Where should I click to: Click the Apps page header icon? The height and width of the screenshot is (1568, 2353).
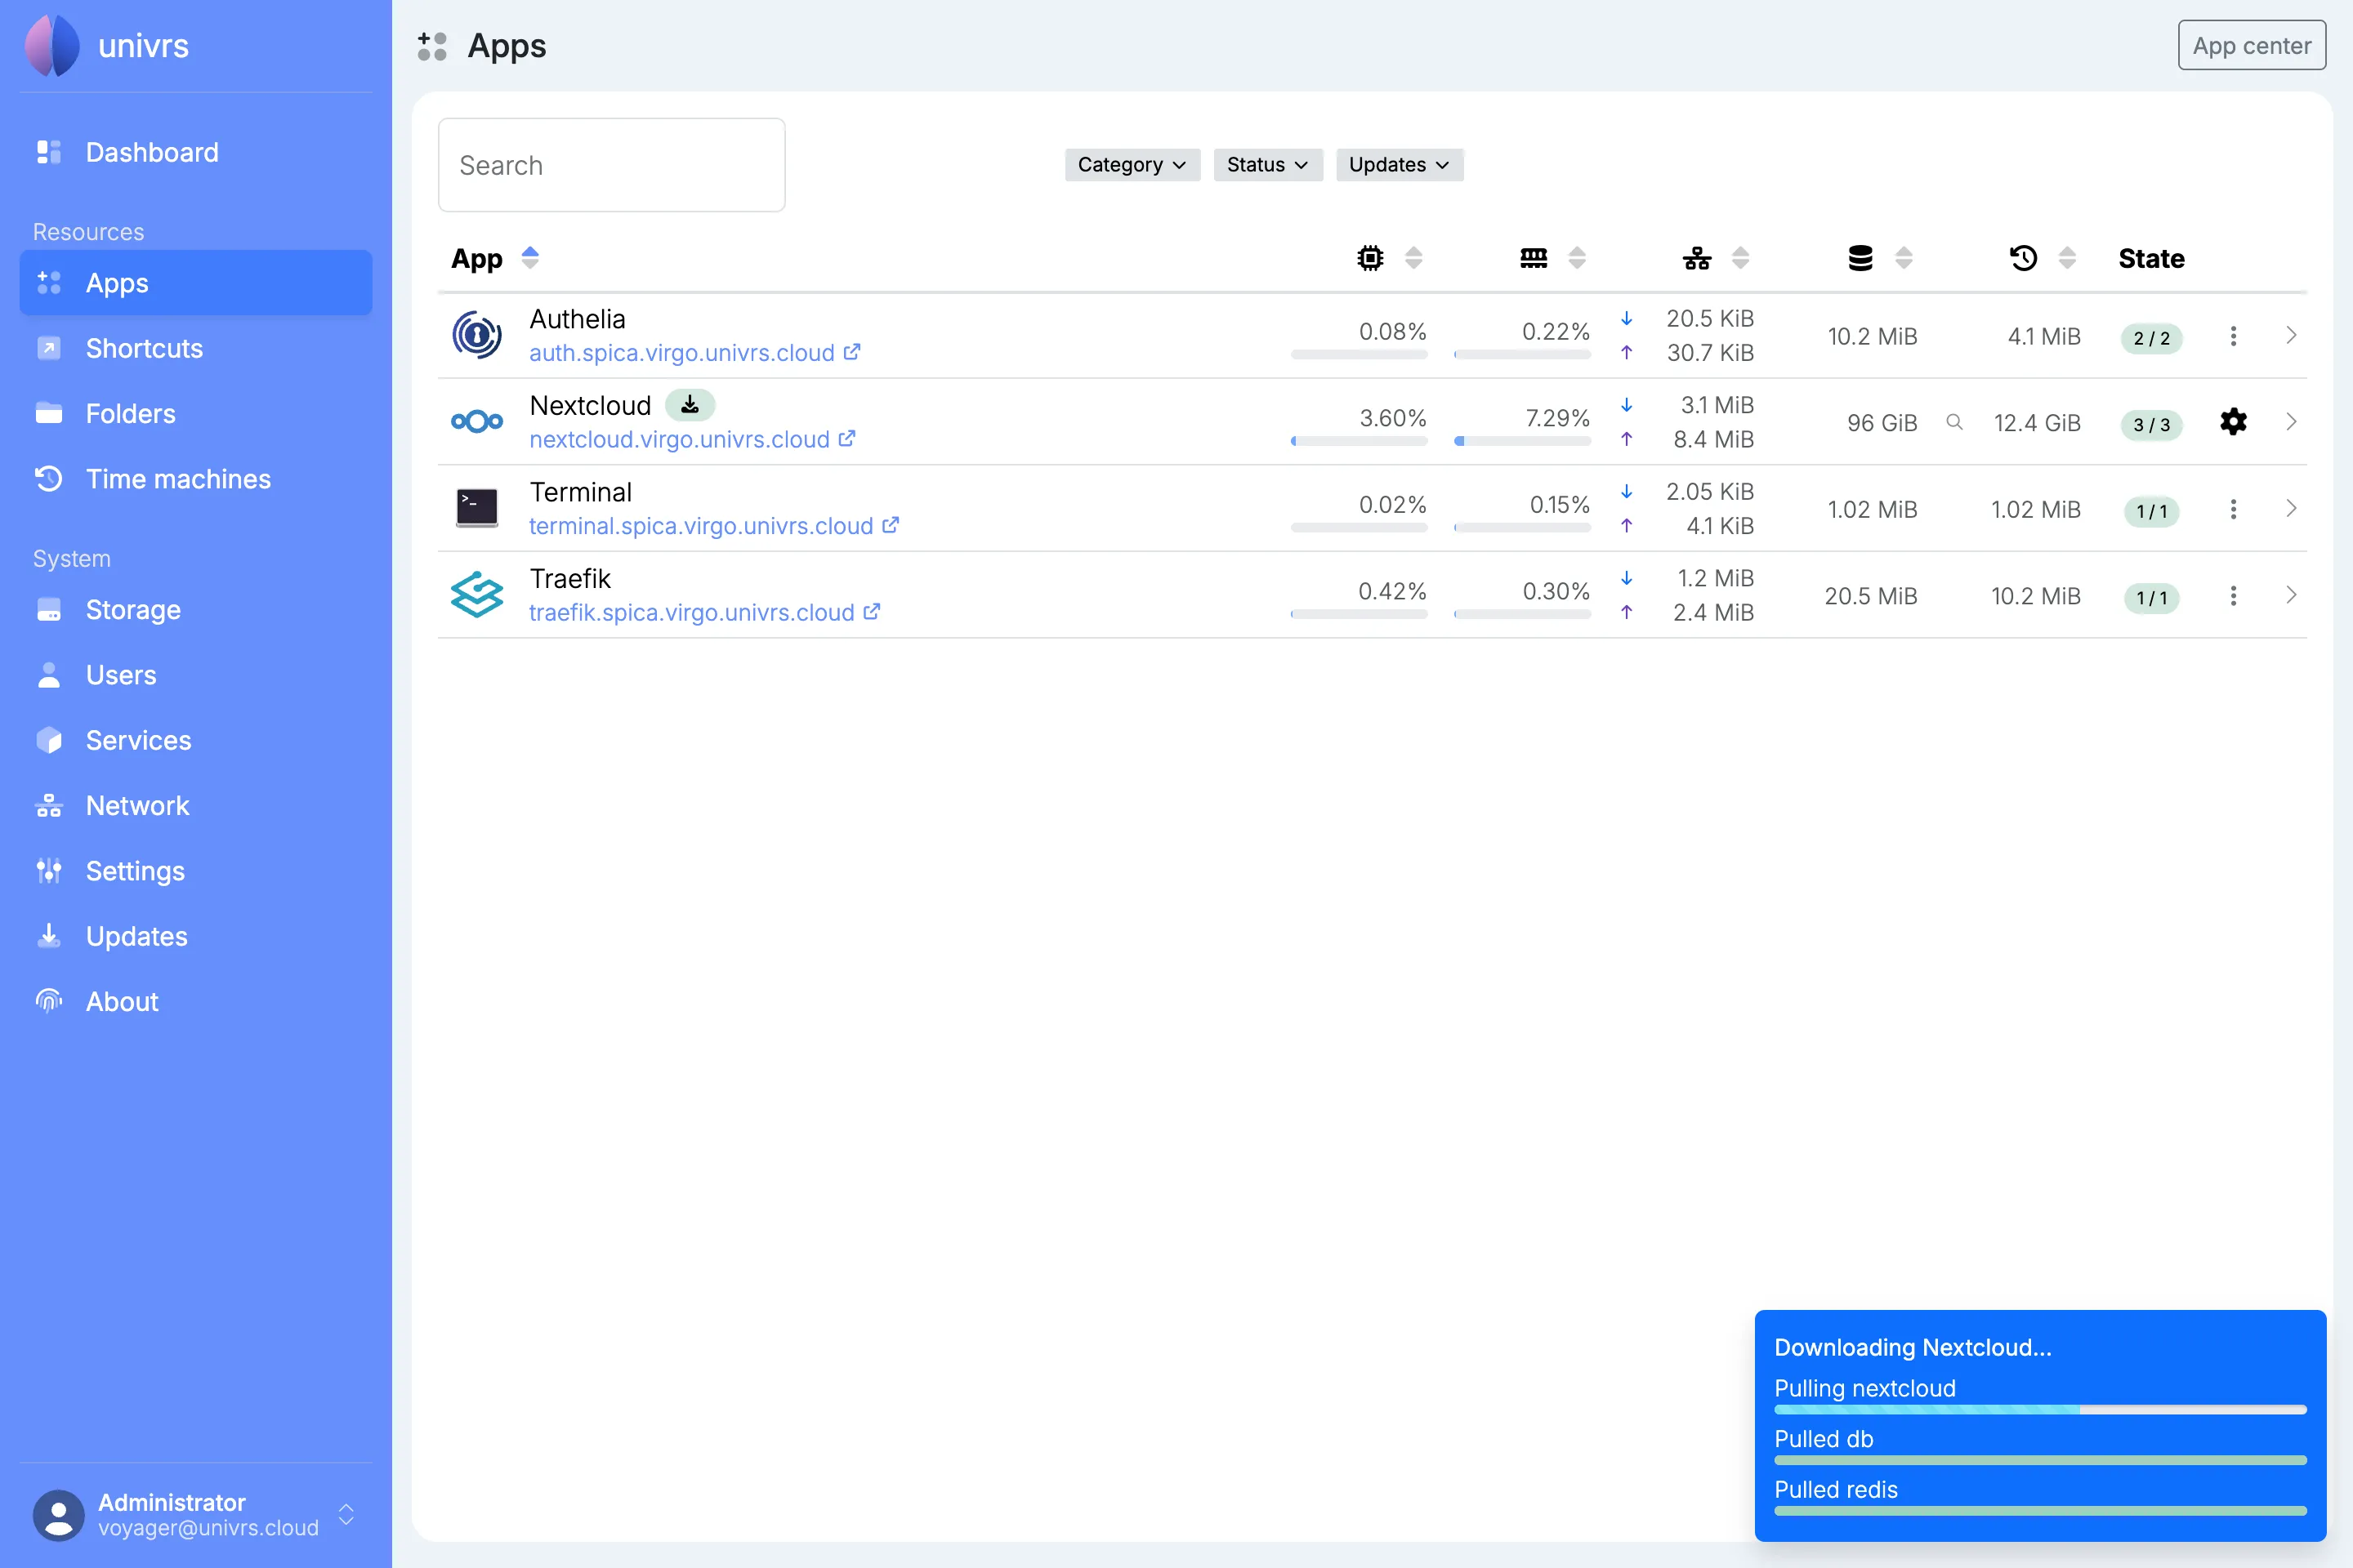point(432,46)
